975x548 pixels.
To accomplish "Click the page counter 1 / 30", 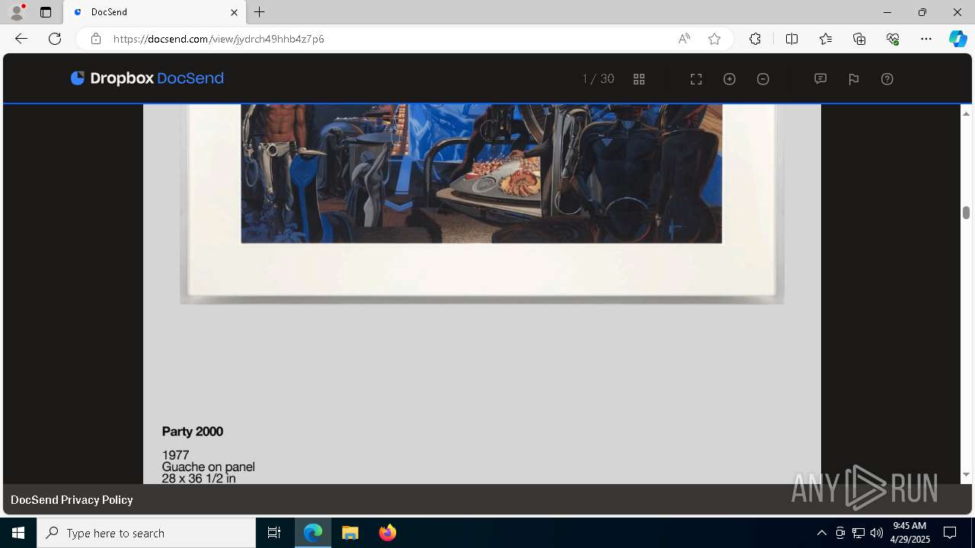I will click(598, 79).
